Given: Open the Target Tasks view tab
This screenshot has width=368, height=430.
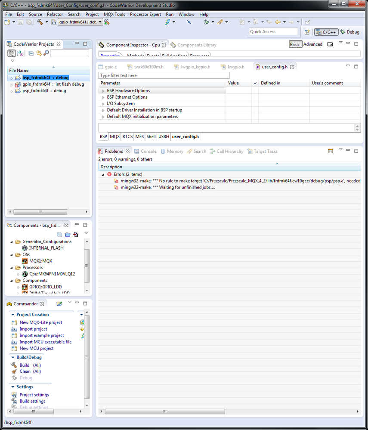Looking at the screenshot, I should (x=263, y=152).
